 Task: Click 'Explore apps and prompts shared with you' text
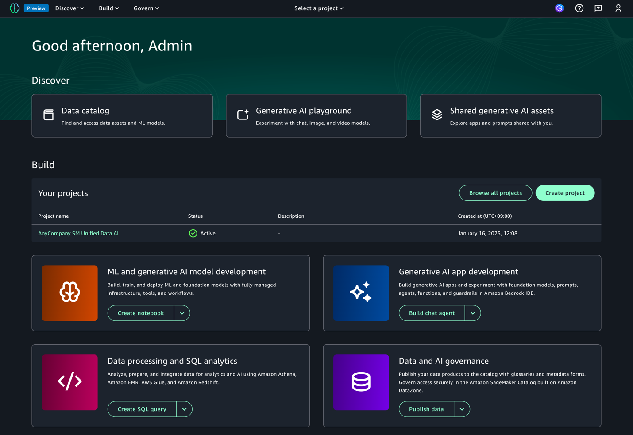501,123
